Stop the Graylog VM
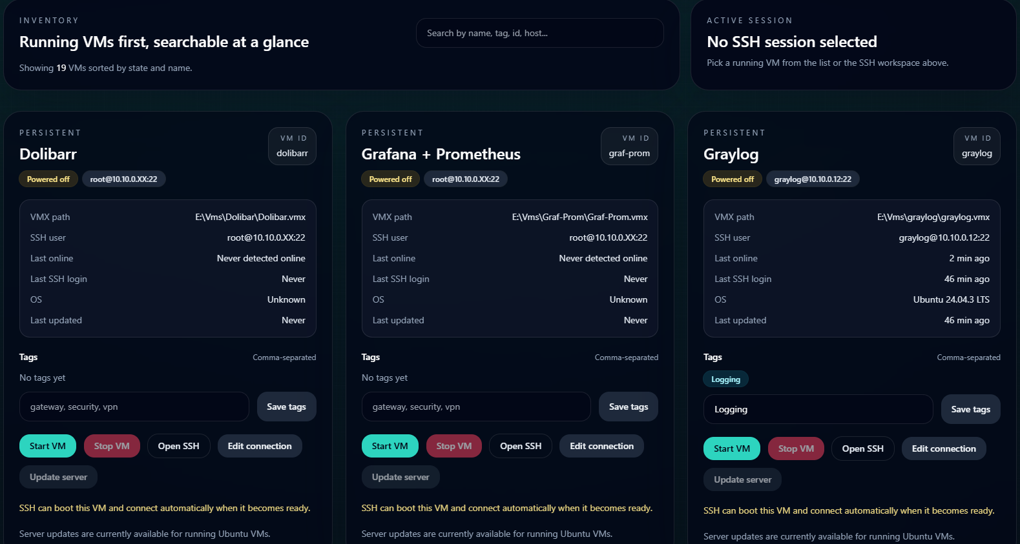This screenshot has width=1020, height=544. (796, 448)
